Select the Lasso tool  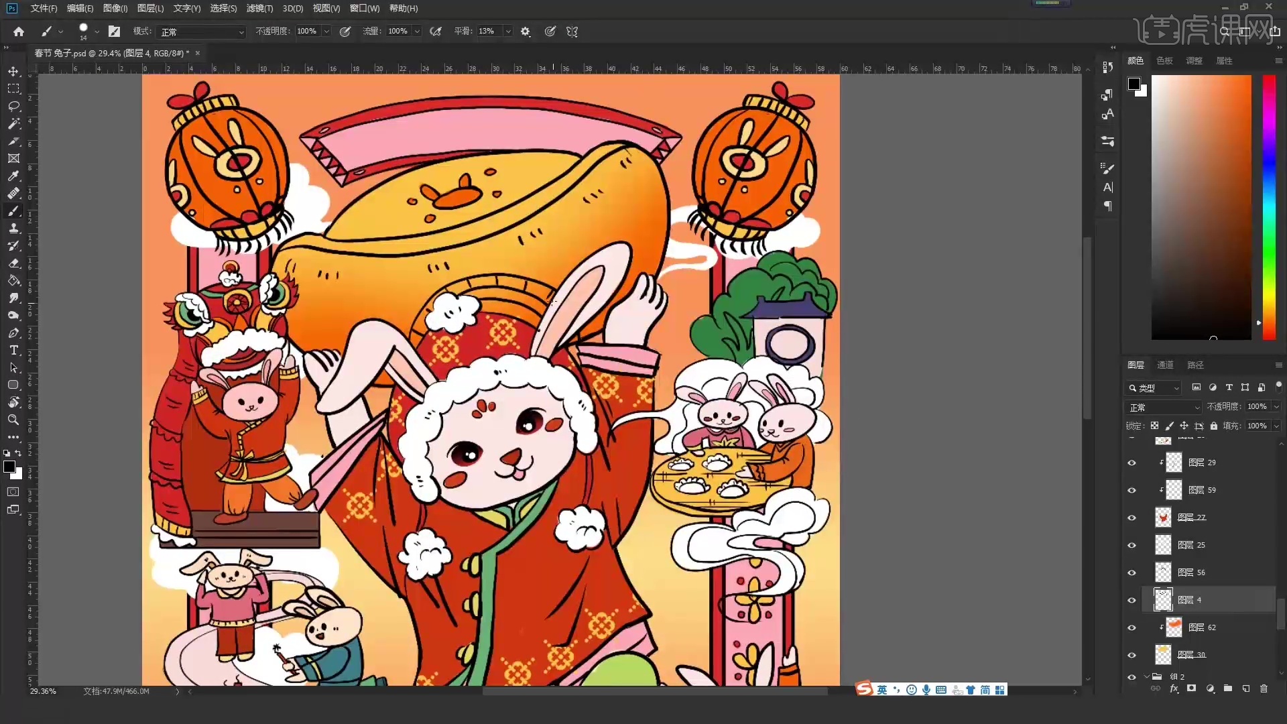coord(13,106)
